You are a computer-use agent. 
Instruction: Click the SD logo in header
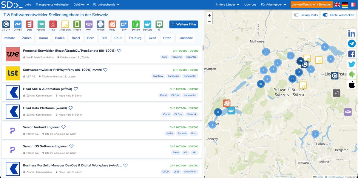point(11,4)
